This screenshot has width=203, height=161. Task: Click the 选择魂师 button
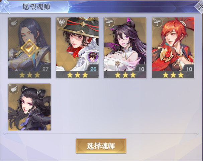[101, 146]
